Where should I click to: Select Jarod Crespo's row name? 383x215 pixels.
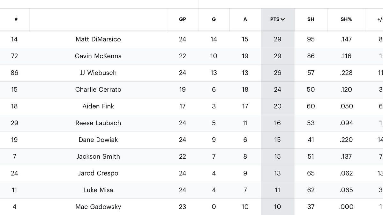[x=98, y=173]
